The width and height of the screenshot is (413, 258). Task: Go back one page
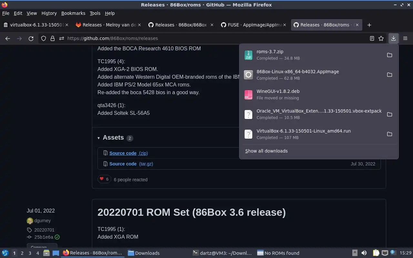tap(8, 38)
